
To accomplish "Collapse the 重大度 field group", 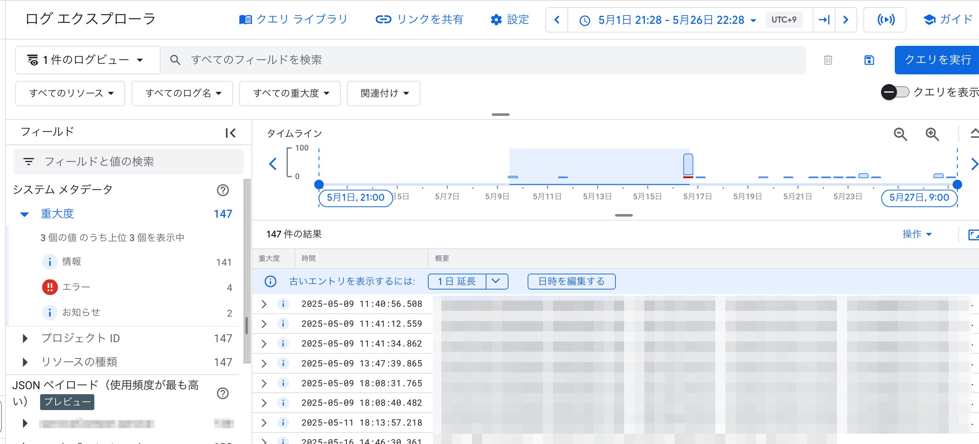I will click(25, 214).
